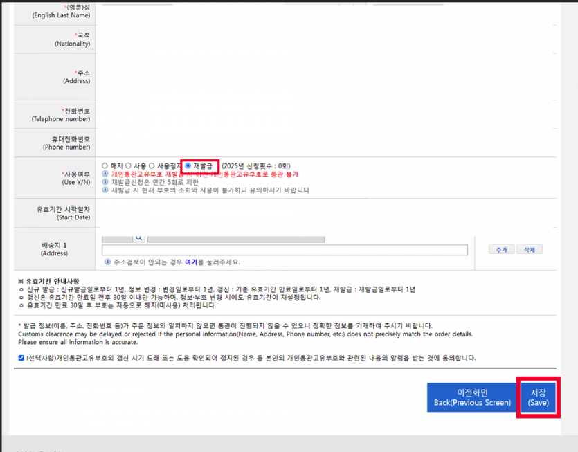Screen dimensions: 578x452
Task: Click info icon next to 재발급 시 usage warning
Action: tap(105, 190)
